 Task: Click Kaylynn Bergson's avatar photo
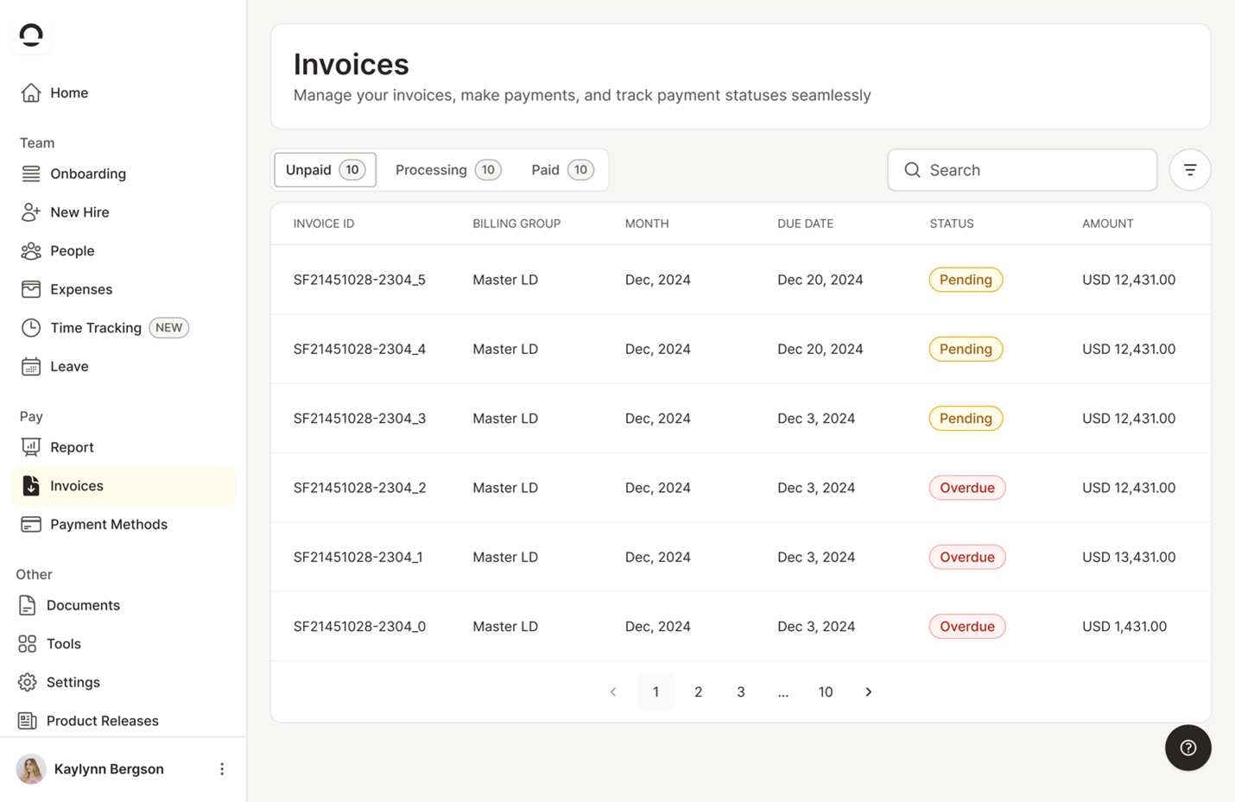(31, 769)
